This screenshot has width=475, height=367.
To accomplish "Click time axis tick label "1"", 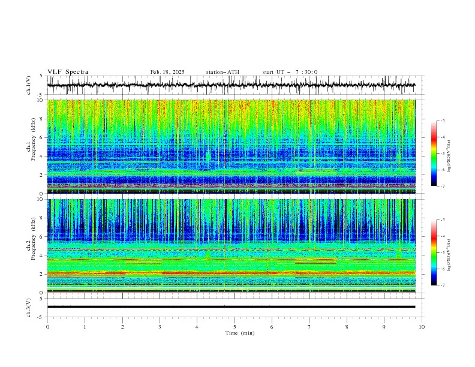I will click(x=85, y=327).
